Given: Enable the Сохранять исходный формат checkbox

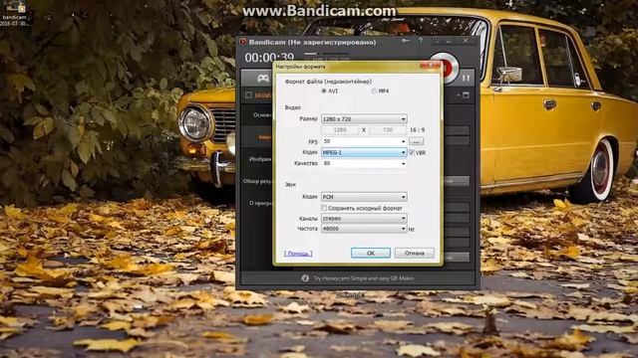Looking at the screenshot, I should click(x=324, y=208).
